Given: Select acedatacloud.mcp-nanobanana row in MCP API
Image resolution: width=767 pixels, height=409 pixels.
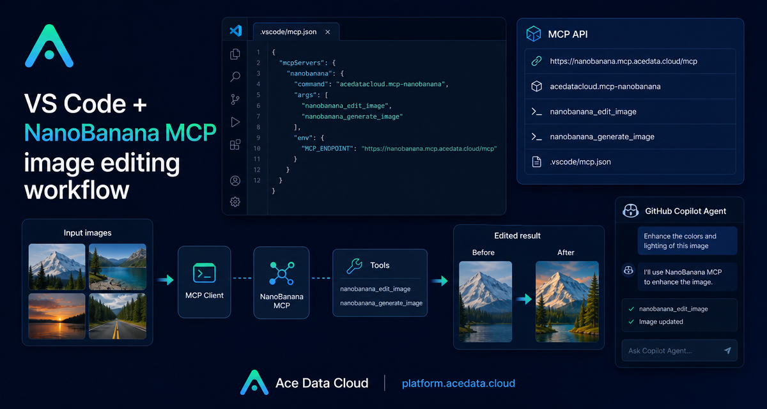Looking at the screenshot, I should [630, 86].
